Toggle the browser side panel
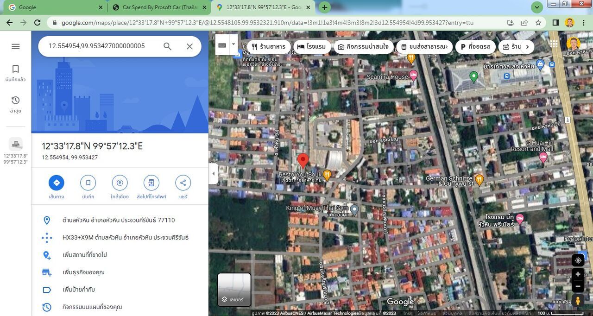This screenshot has width=593, height=316. [x=555, y=22]
